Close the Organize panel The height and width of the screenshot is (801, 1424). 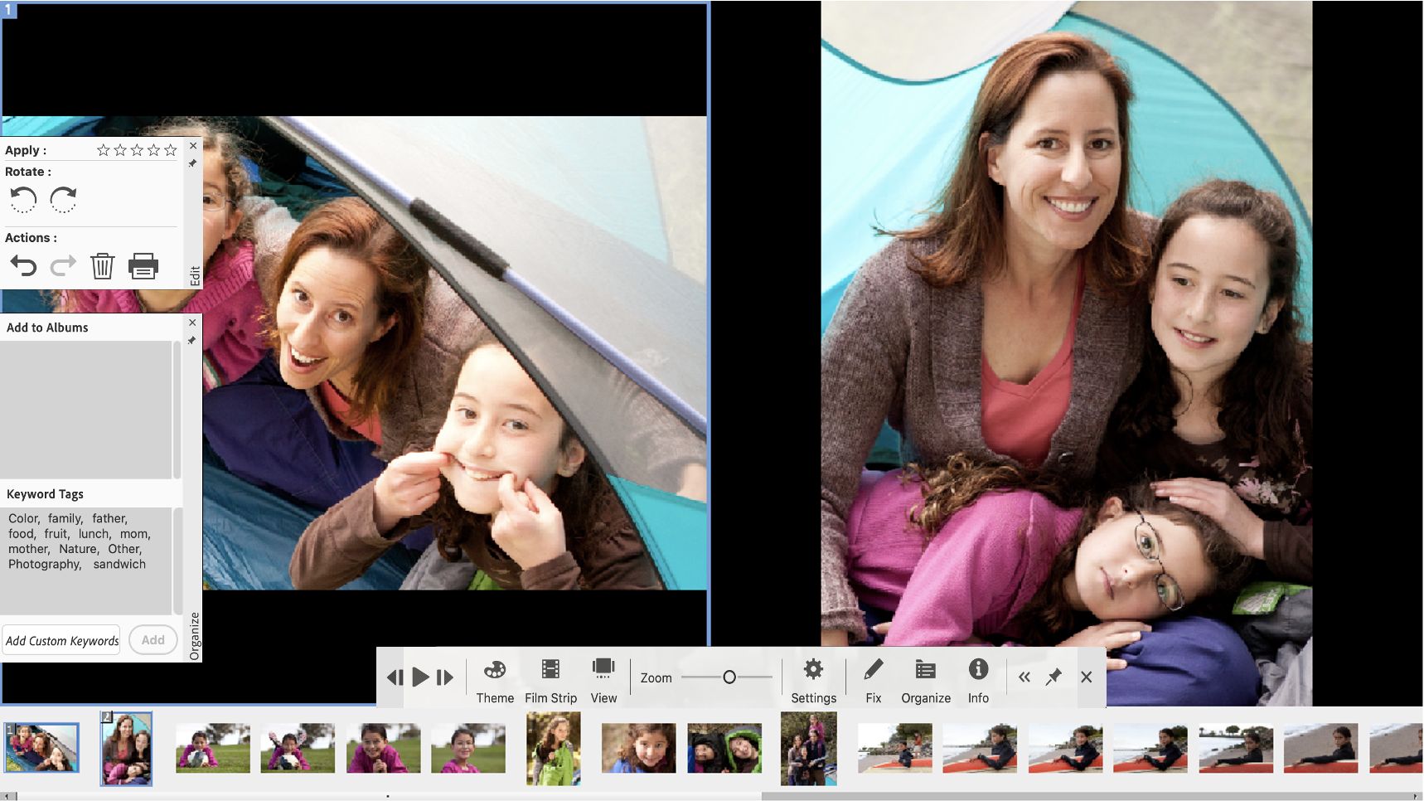(x=192, y=323)
